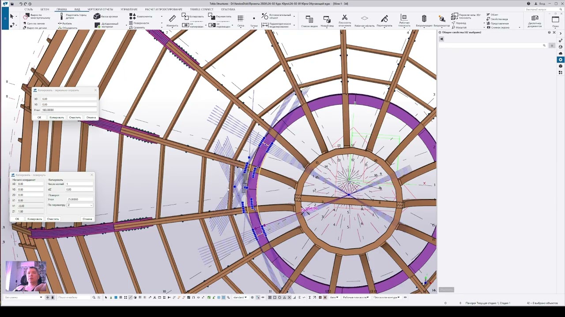Click the Redo arrow icon
This screenshot has width=565, height=317.
tap(25, 4)
